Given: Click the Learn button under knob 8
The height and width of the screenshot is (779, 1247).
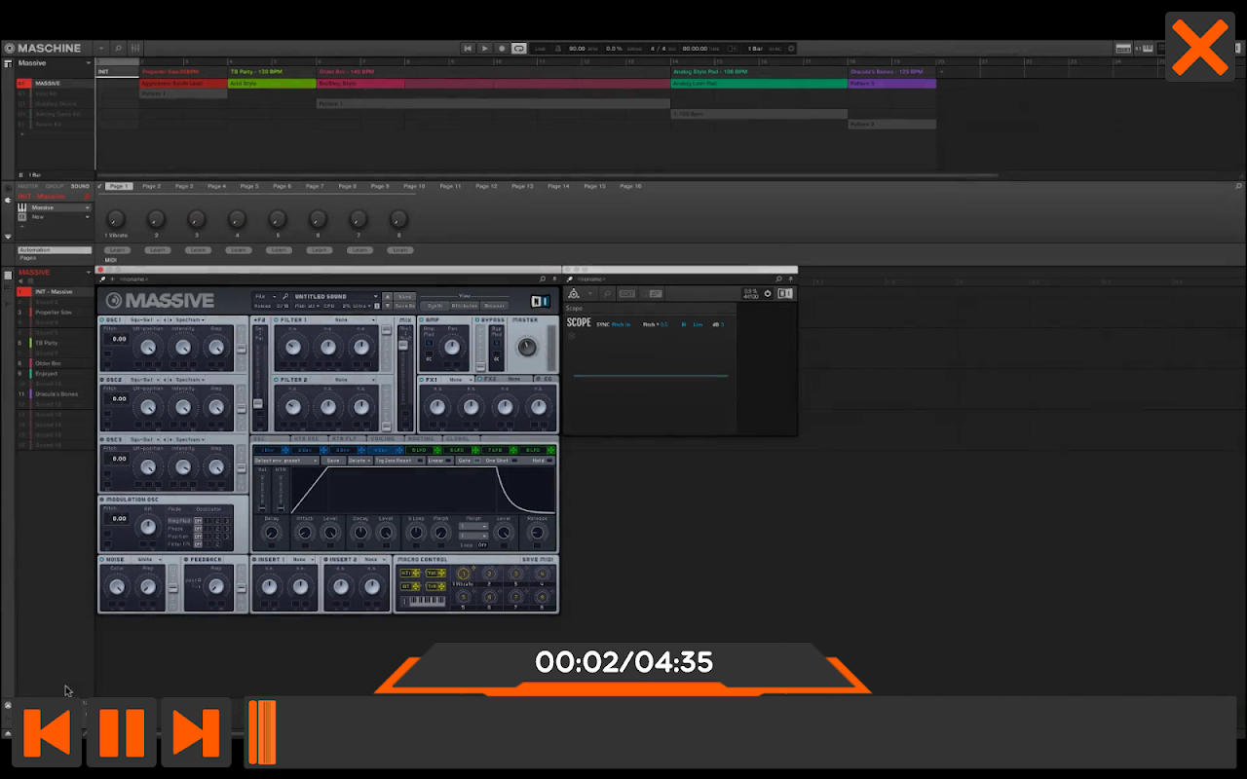Looking at the screenshot, I should [399, 250].
